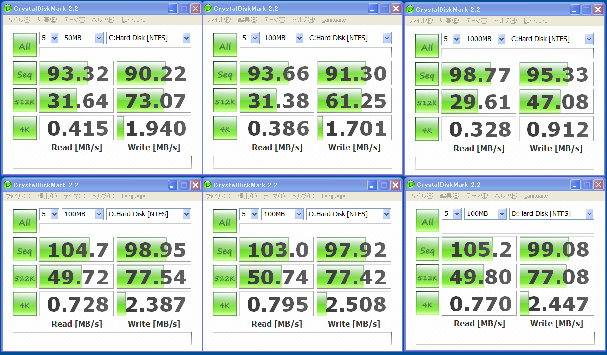Screen dimensions: 607x355
Task: Start Seq test in the 50MB window
Action: 25,73
